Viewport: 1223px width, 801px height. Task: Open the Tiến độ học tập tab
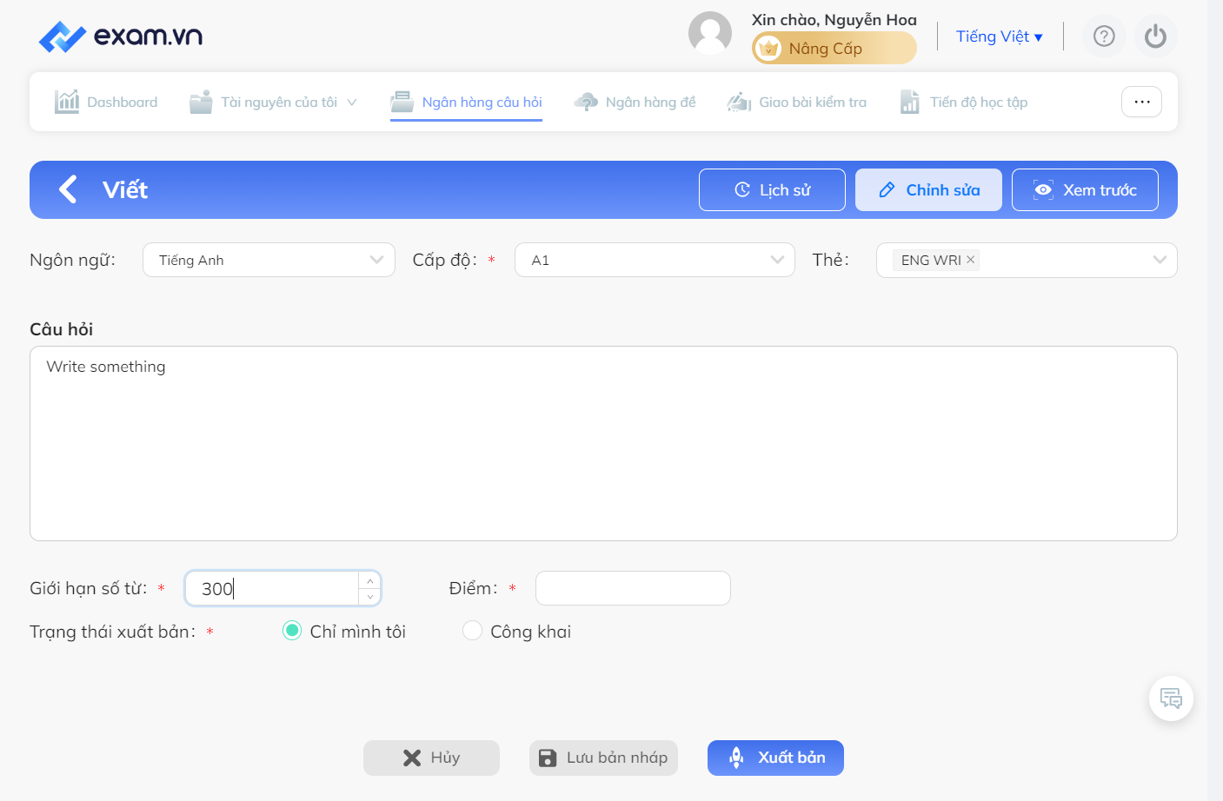(963, 102)
